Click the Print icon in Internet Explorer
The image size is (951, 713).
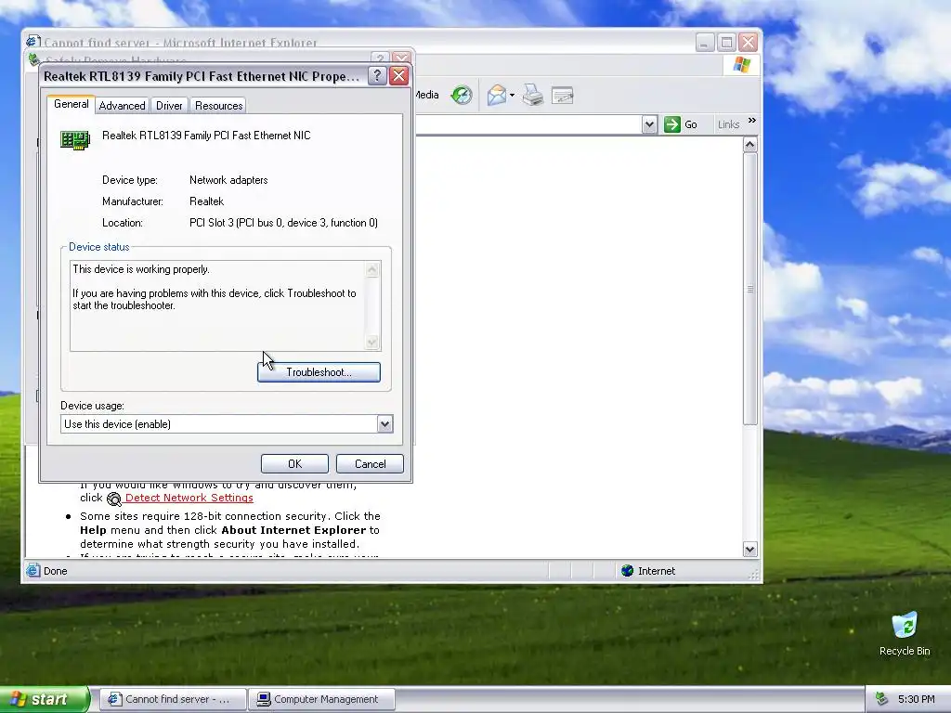pos(533,96)
